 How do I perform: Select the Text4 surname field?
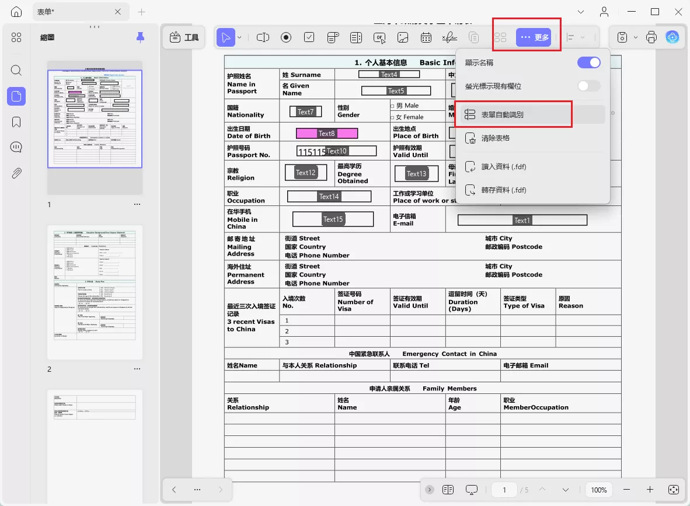pos(389,74)
